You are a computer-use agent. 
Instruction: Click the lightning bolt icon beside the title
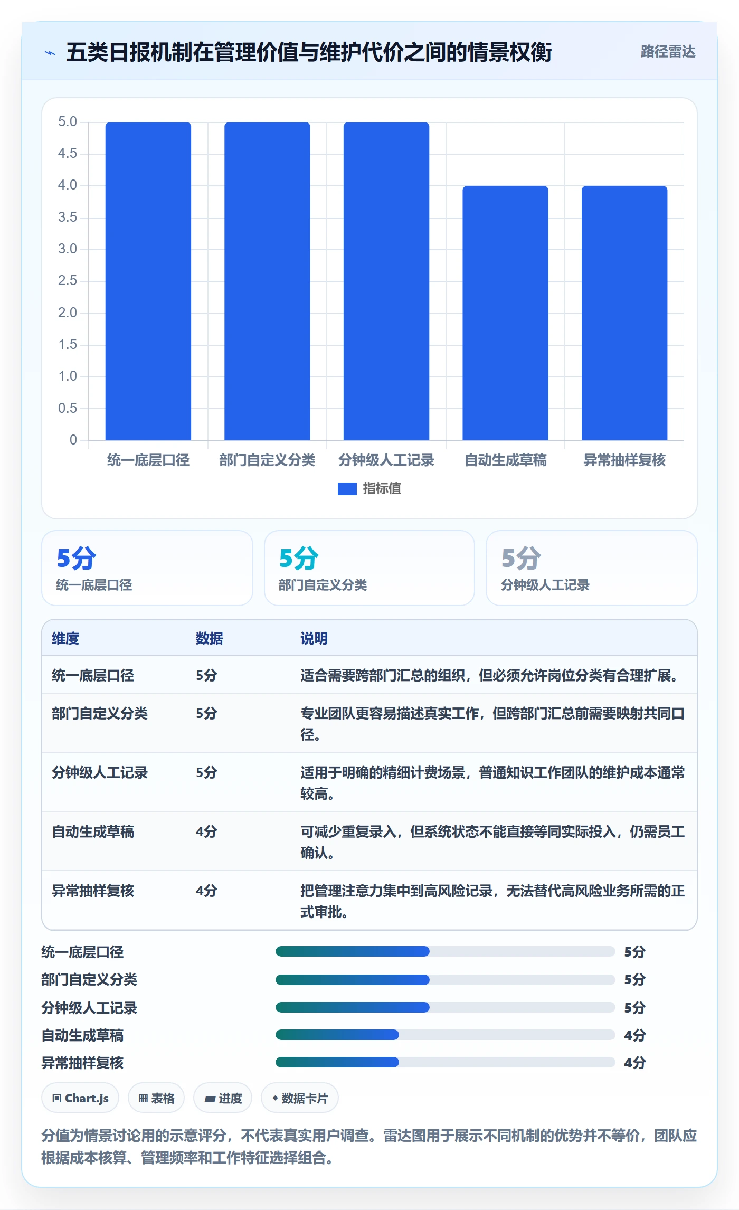50,53
